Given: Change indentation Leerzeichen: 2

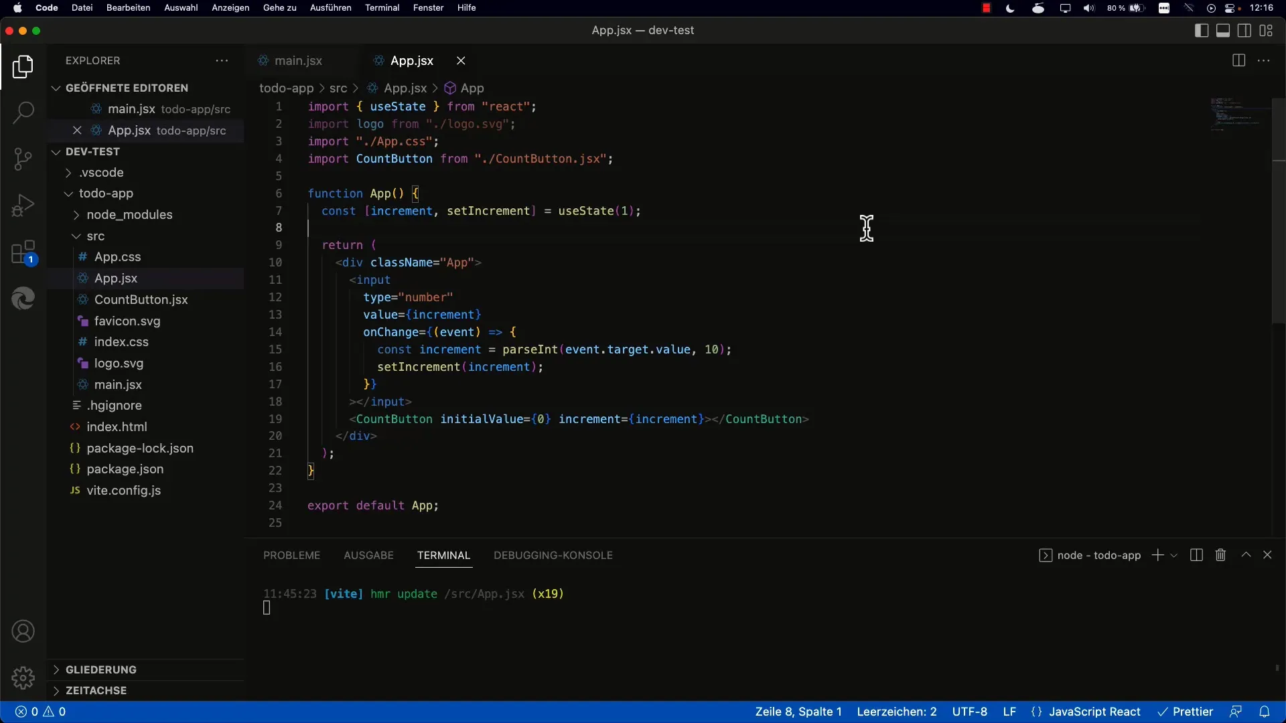Looking at the screenshot, I should (x=897, y=712).
